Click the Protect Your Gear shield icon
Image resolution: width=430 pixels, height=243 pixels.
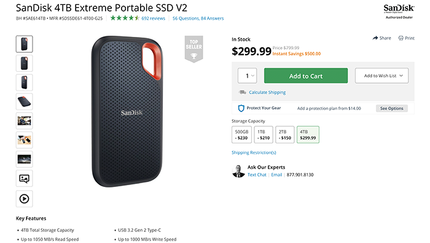(x=241, y=108)
